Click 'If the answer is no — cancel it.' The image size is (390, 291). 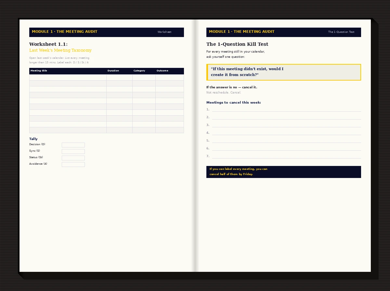tap(232, 87)
